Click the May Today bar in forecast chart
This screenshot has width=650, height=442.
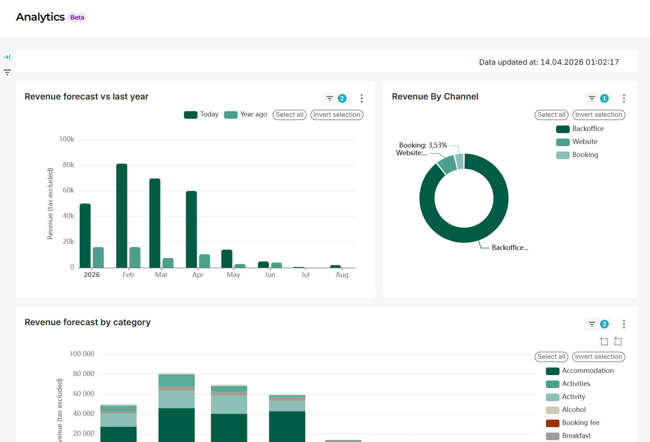tap(227, 259)
